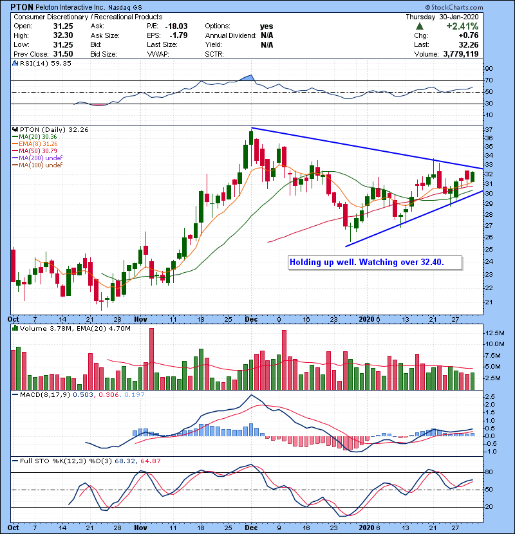Click the MACD histogram value 0.197
Screen dimensions: 515x534
tap(135, 395)
